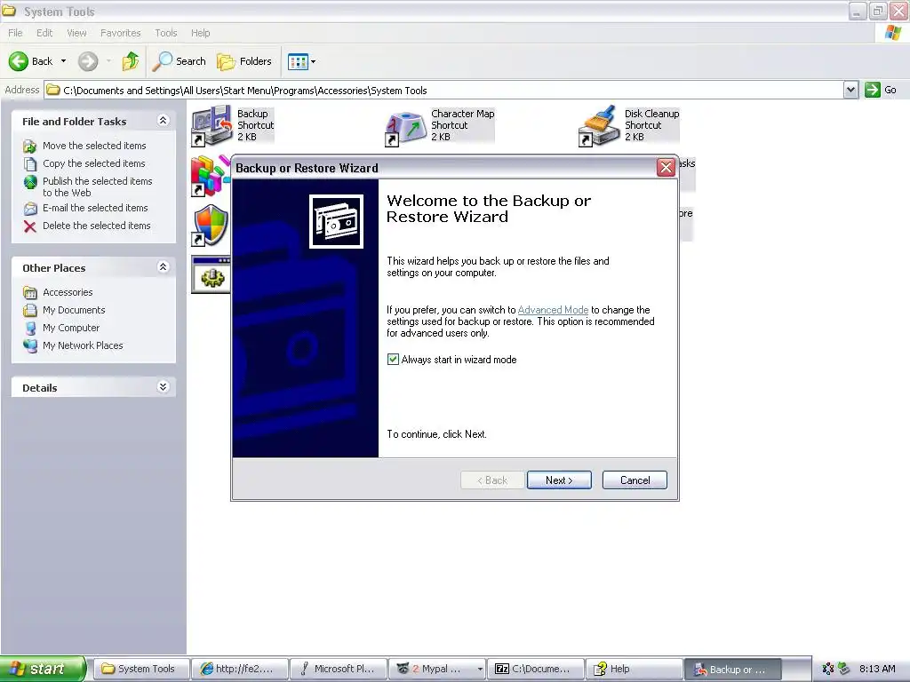The height and width of the screenshot is (682, 910).
Task: Click the Forward arrow toolbar icon
Action: tap(88, 61)
